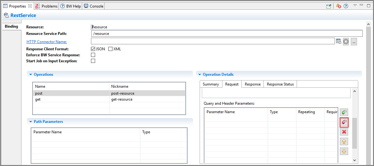Click the post-resource nickname cell
Viewport: 374px width, 166px height.
coord(147,93)
